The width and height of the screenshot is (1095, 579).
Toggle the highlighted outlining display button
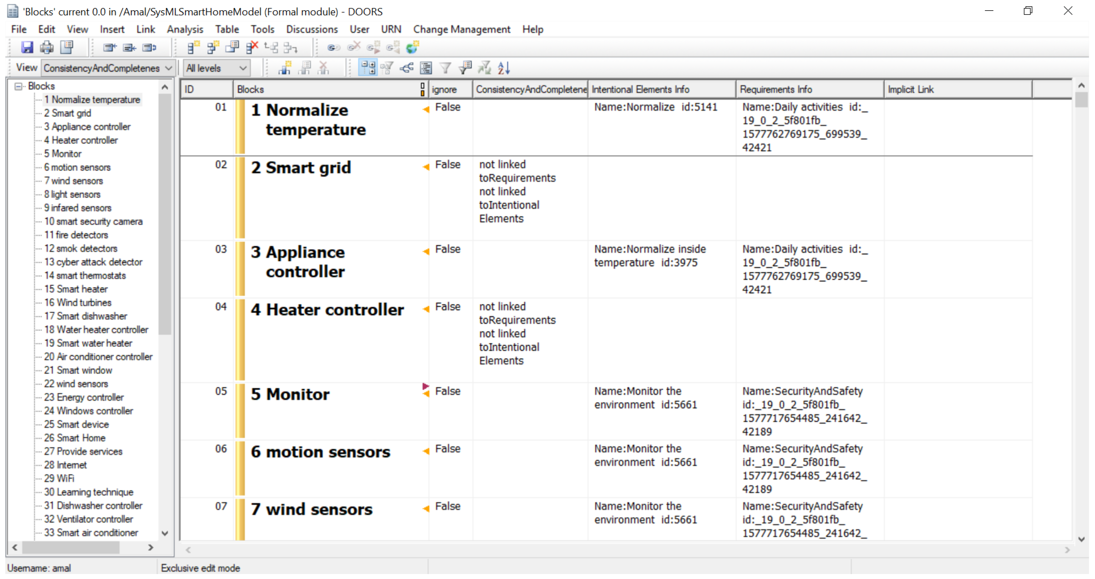coord(368,68)
